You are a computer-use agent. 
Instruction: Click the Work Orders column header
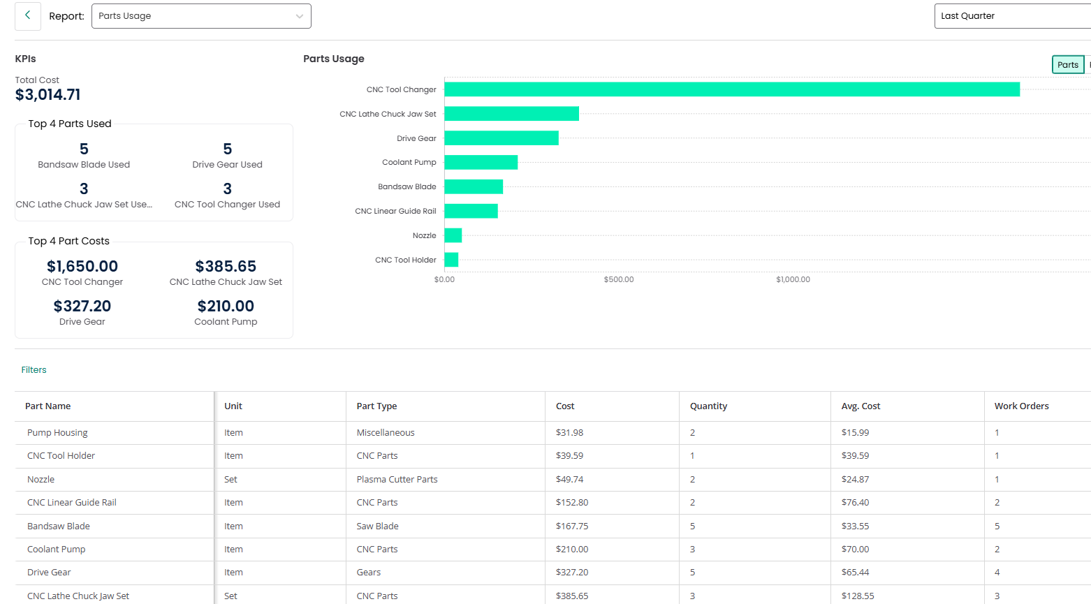click(1021, 406)
